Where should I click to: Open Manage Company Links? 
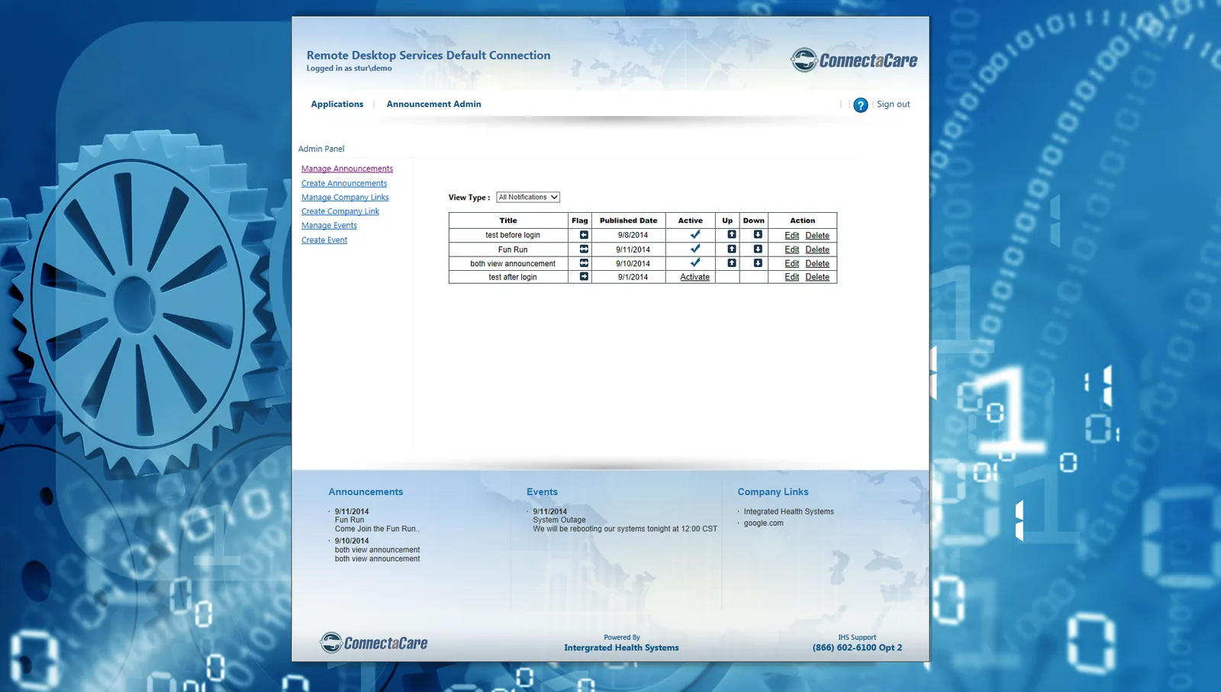[x=345, y=198]
